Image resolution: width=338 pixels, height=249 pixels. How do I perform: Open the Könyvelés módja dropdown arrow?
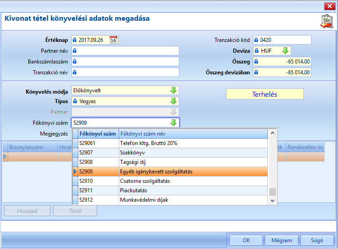point(173,90)
